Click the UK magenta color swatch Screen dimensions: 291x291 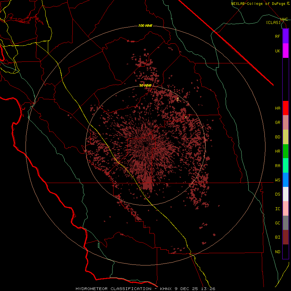286,51
